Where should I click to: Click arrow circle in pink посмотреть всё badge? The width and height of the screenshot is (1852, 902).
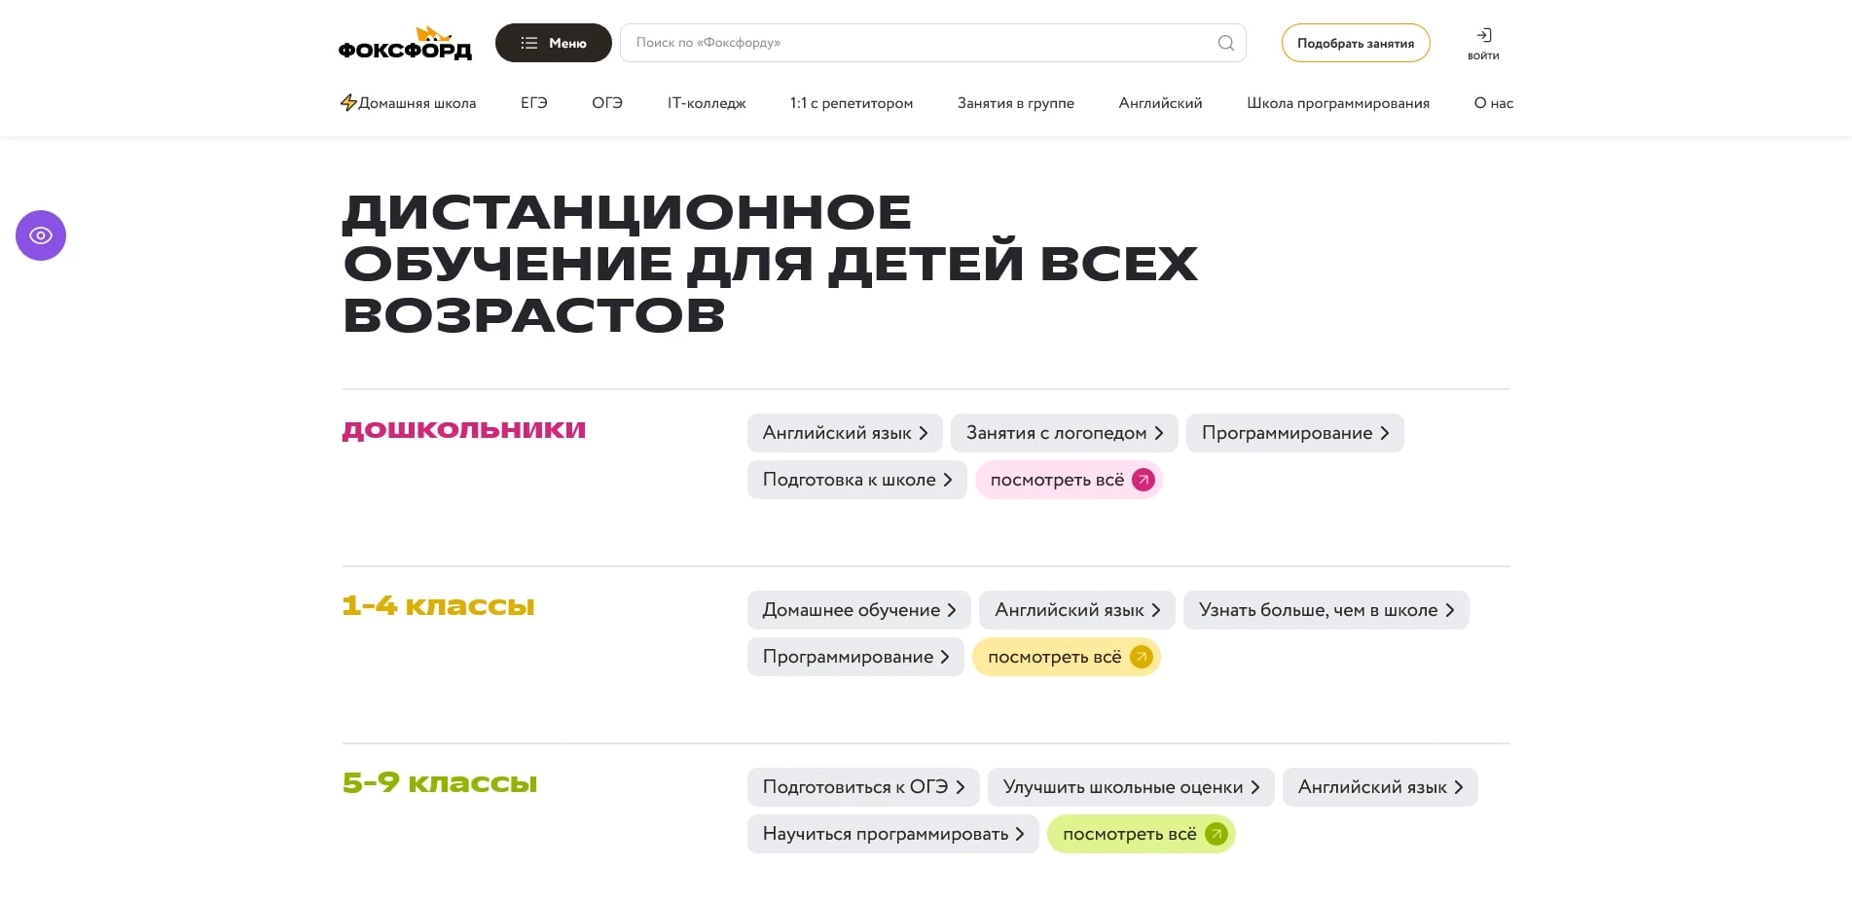tap(1143, 479)
